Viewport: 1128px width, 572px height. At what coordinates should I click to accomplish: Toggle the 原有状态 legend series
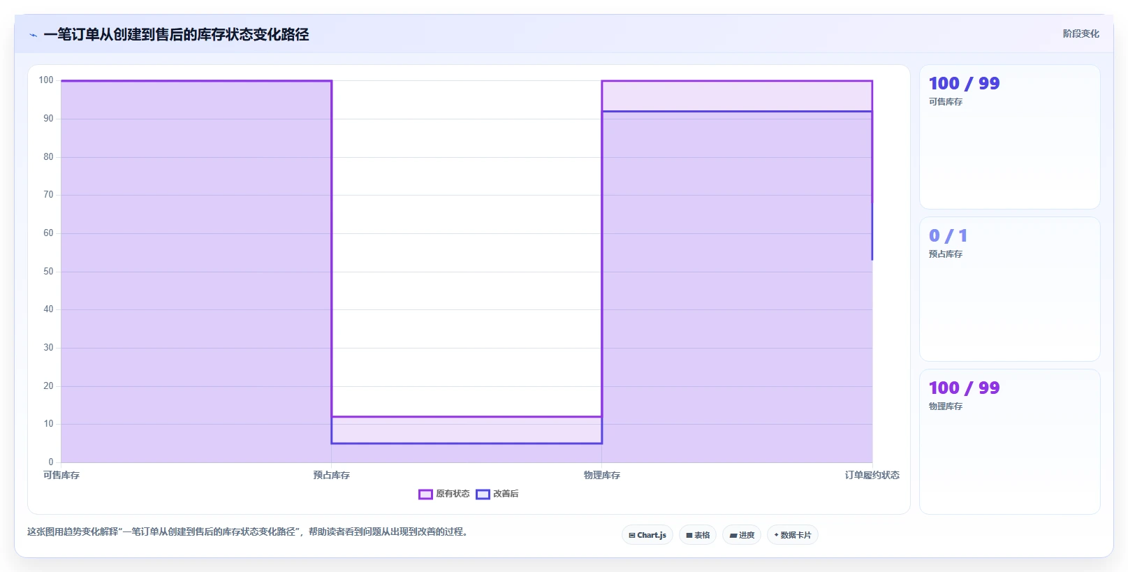click(444, 494)
